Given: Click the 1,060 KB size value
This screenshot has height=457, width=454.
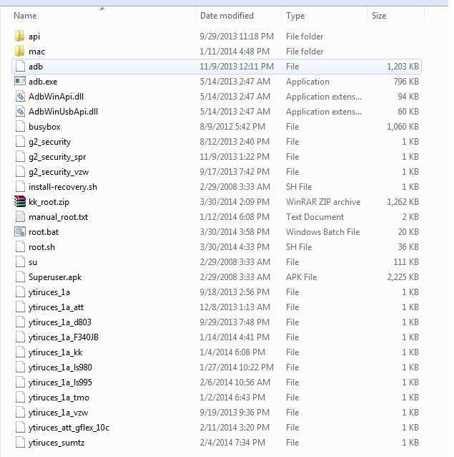Looking at the screenshot, I should [403, 127].
